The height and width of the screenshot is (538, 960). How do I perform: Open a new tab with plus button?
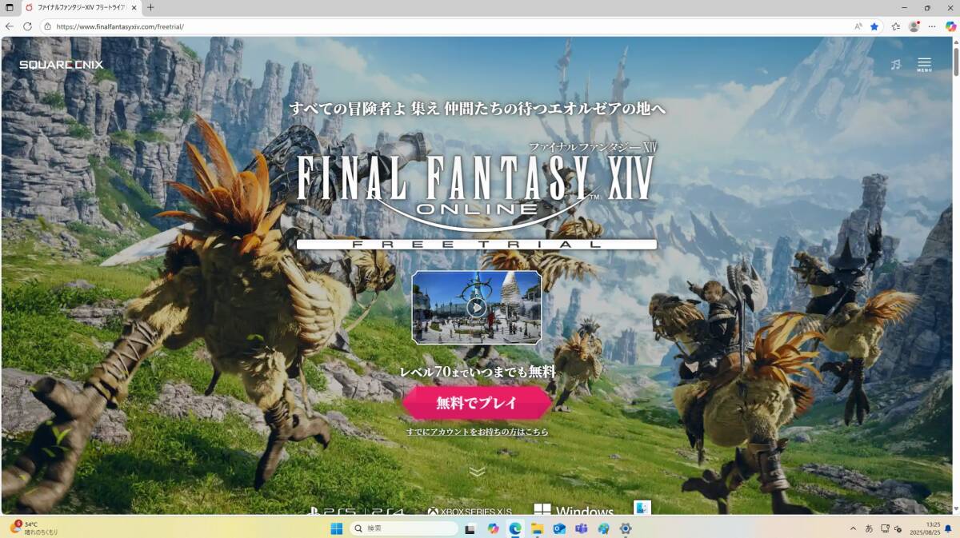(x=150, y=7)
